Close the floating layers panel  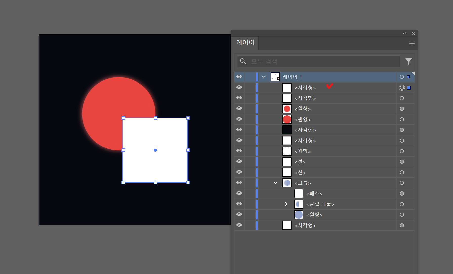click(x=413, y=33)
